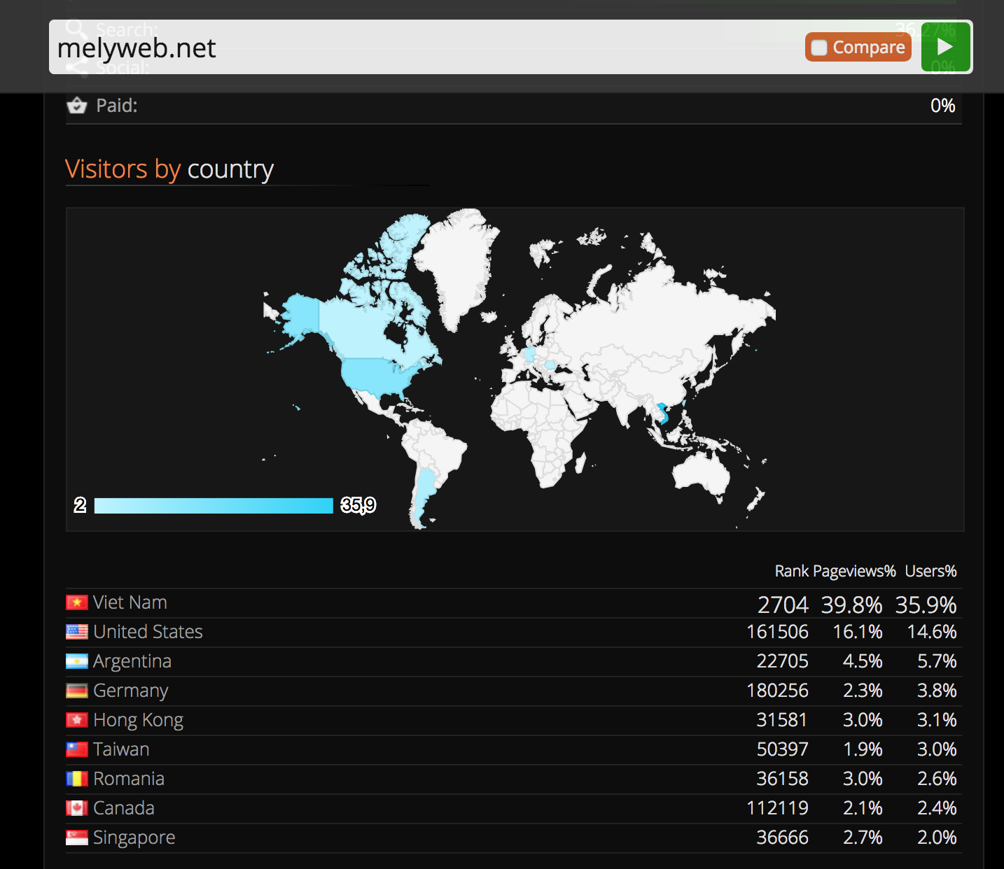Click Romania rank value 36158
Image resolution: width=1004 pixels, height=869 pixels.
click(782, 779)
